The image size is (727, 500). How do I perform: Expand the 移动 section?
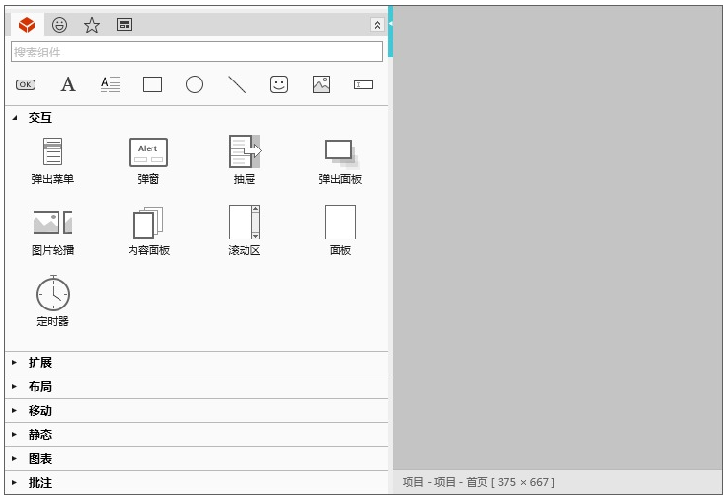point(197,411)
